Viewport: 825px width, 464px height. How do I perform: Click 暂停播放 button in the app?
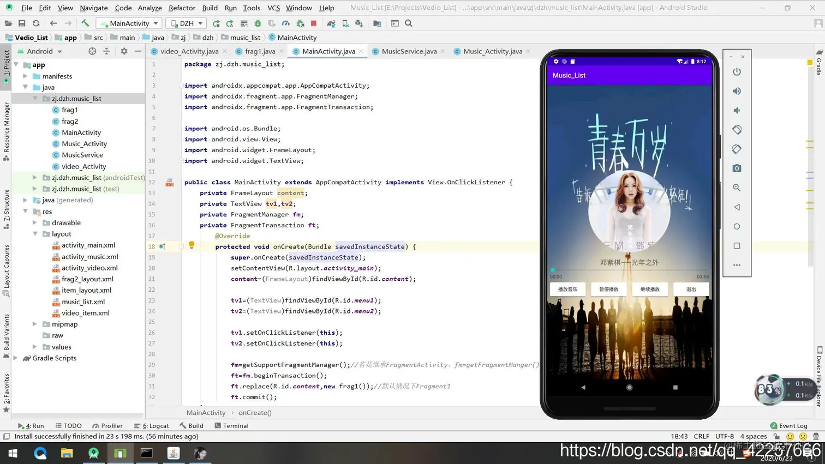(x=609, y=290)
